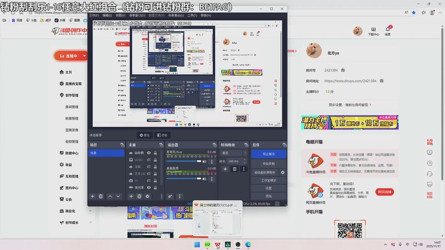445x250 pixels.
Task: Remove selected source with sources trash icon
Action: [139, 196]
